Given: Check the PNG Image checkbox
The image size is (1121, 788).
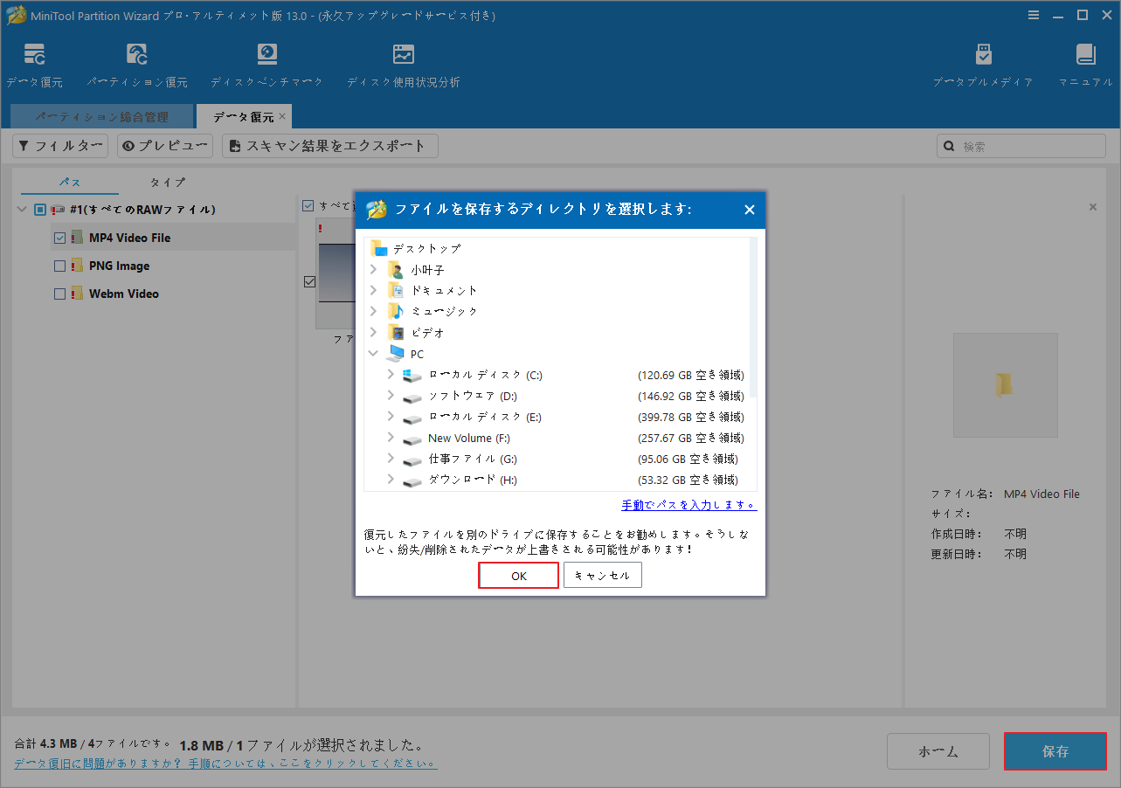Looking at the screenshot, I should click(x=59, y=265).
